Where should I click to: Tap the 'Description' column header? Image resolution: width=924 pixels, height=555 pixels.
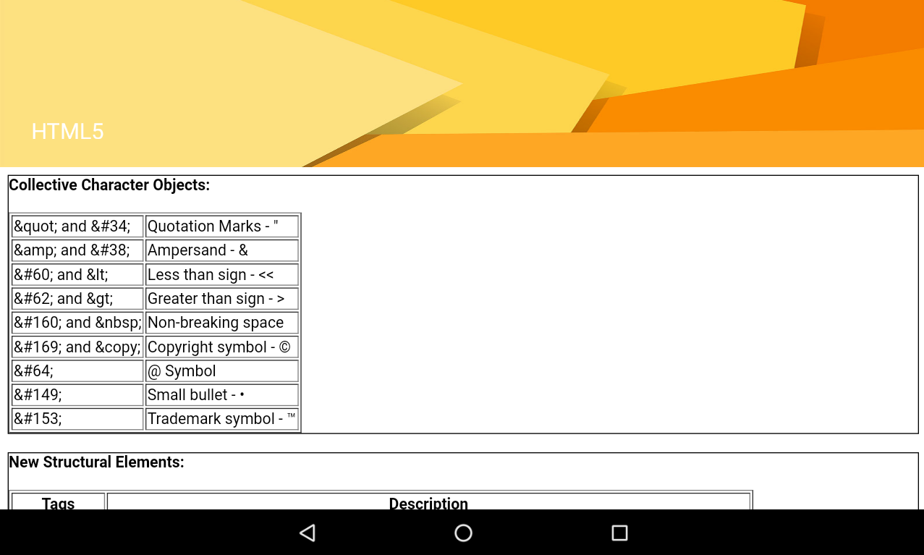(x=428, y=502)
